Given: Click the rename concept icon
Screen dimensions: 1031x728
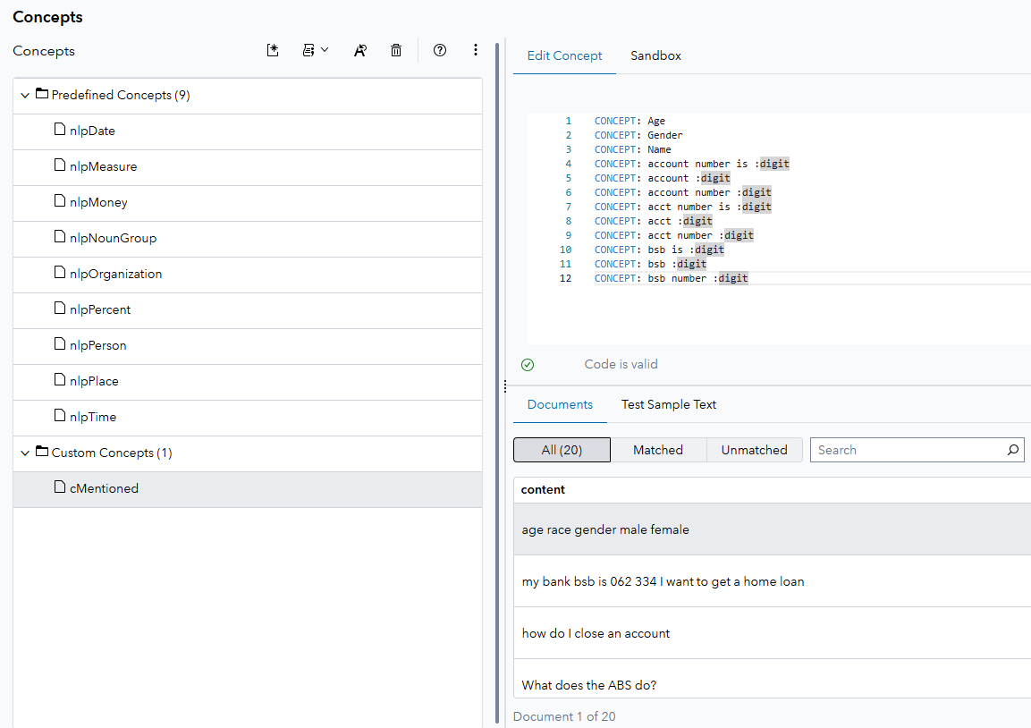Looking at the screenshot, I should [359, 50].
